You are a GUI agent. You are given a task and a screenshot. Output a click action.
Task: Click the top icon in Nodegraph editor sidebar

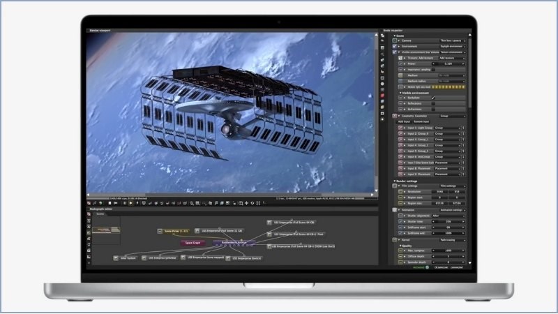pos(89,214)
